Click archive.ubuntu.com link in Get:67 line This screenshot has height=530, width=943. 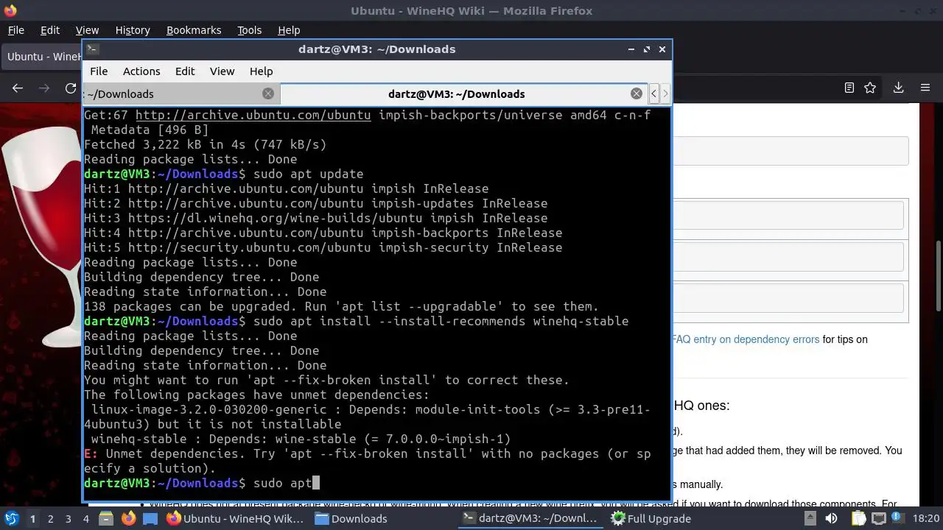coord(253,115)
